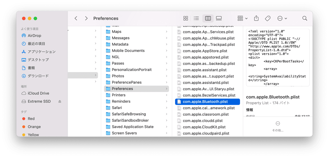Screen dimensions: 329x158
Task: Open the Group-by dropdown
Action: [x=242, y=18]
